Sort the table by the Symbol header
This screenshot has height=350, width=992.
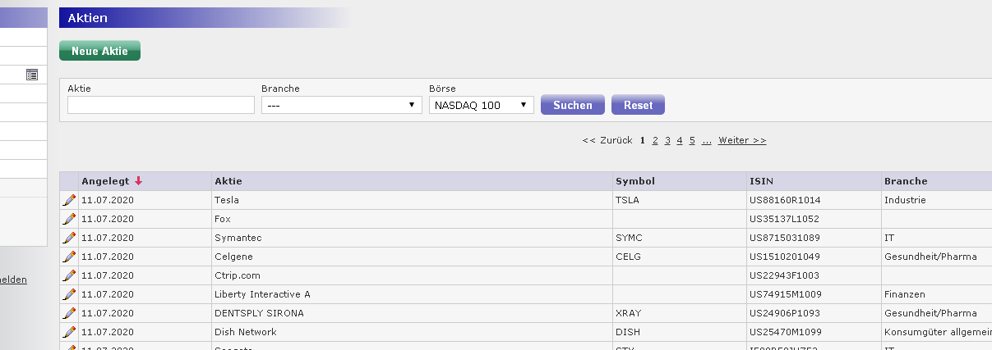(634, 181)
